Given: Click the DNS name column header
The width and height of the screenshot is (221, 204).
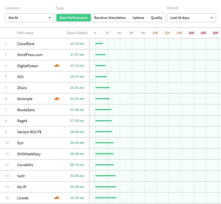Looking at the screenshot, I should pyautogui.click(x=25, y=33).
